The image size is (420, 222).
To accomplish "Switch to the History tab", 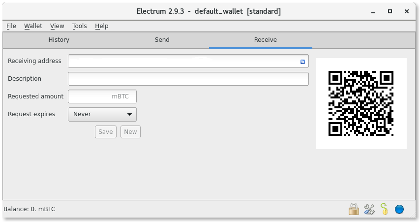I will click(59, 40).
